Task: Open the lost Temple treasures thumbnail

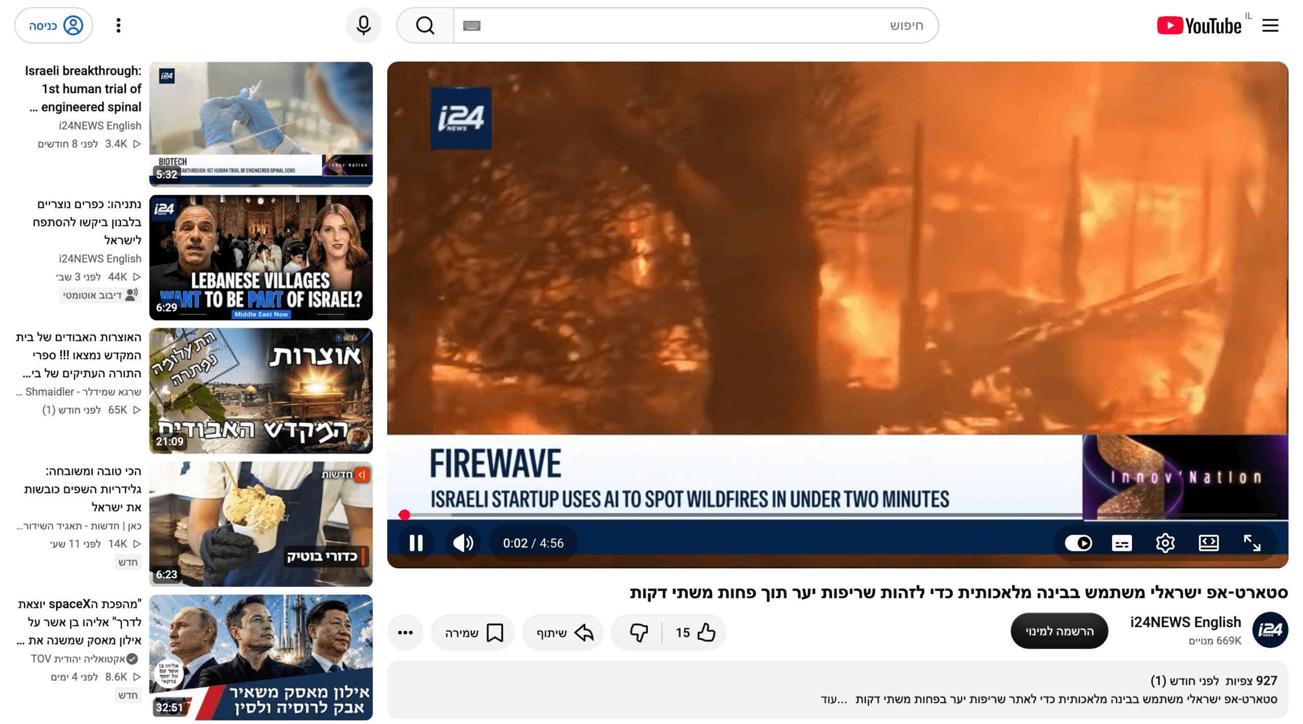Action: [x=261, y=391]
